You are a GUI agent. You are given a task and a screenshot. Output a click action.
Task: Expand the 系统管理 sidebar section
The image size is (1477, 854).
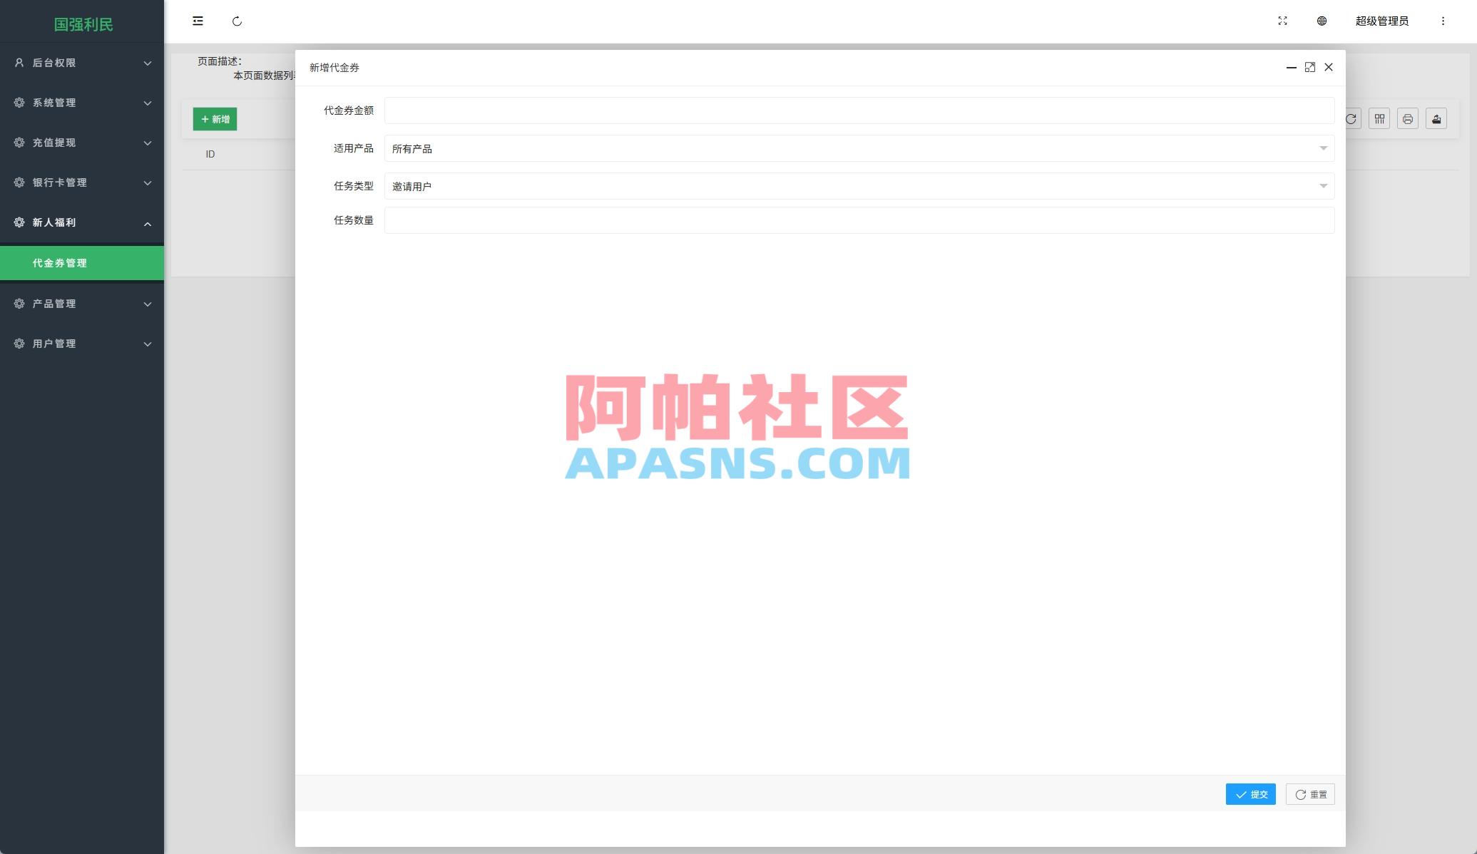tap(82, 103)
